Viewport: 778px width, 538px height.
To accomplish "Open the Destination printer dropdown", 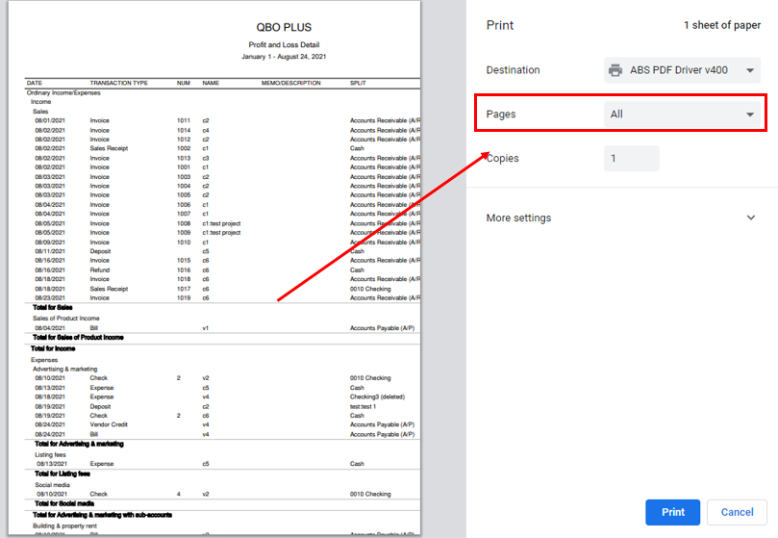I will tap(682, 70).
